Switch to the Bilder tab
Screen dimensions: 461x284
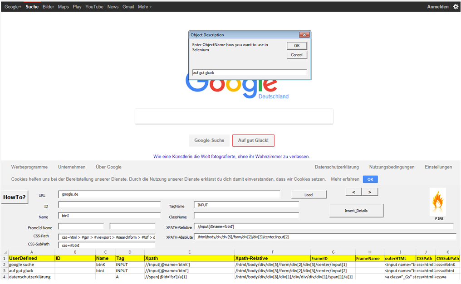point(48,6)
